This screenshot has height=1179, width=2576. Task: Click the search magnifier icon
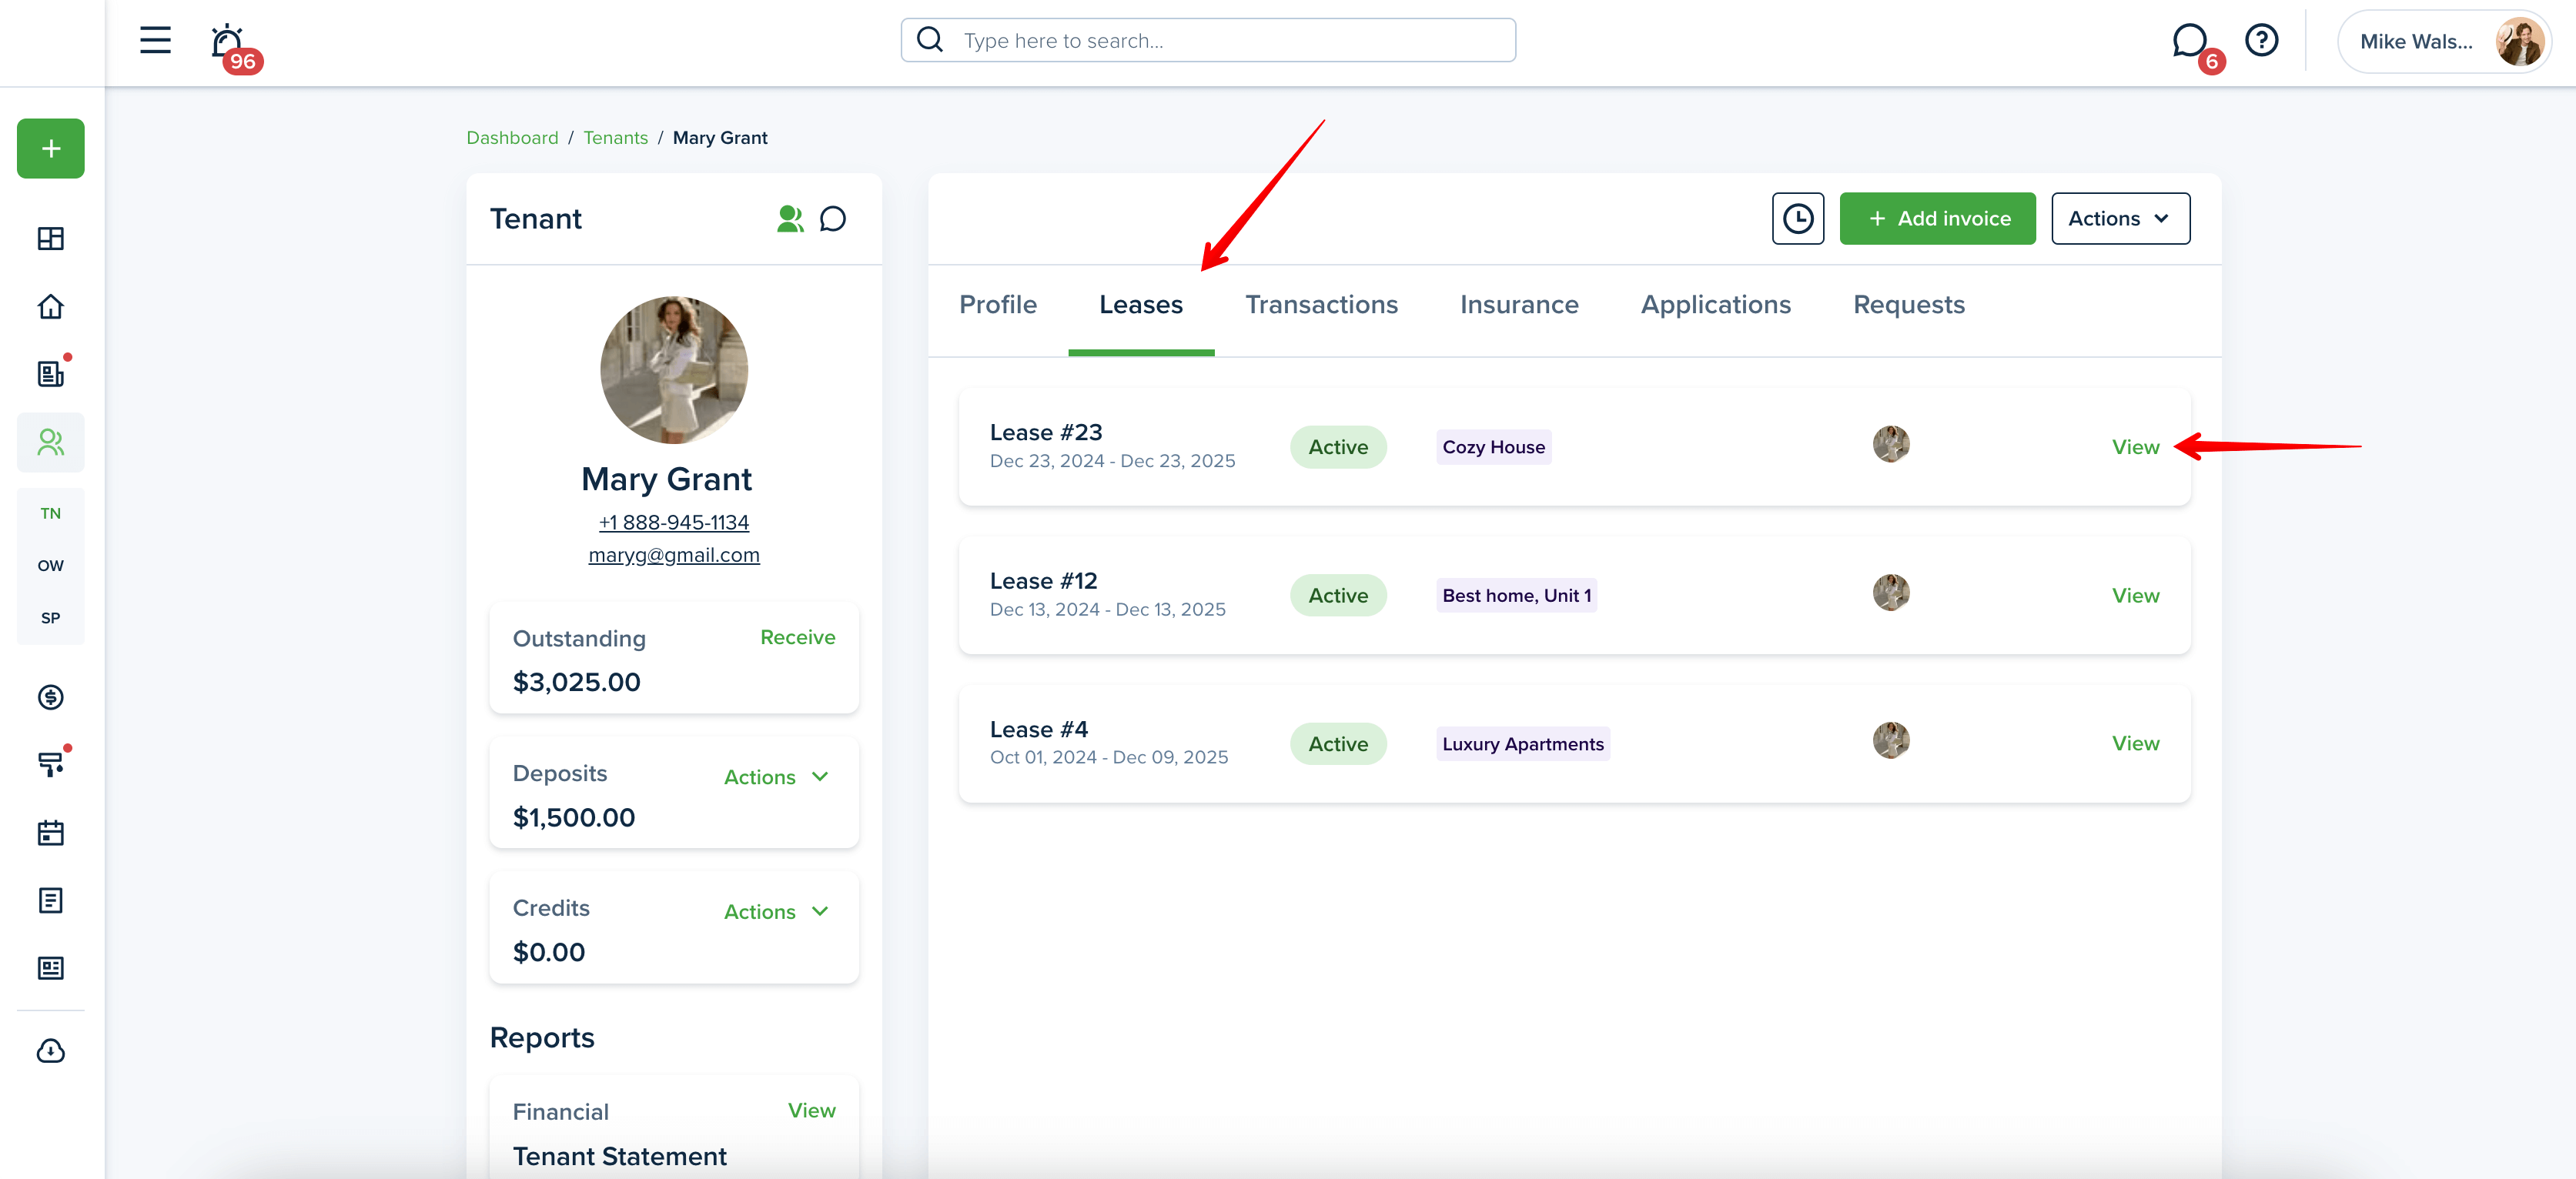click(x=930, y=40)
